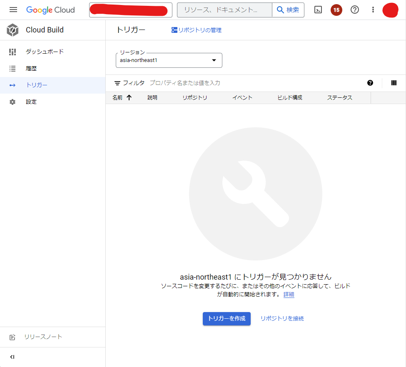Click the Google Cloud logo
This screenshot has height=367, width=406.
(x=50, y=10)
